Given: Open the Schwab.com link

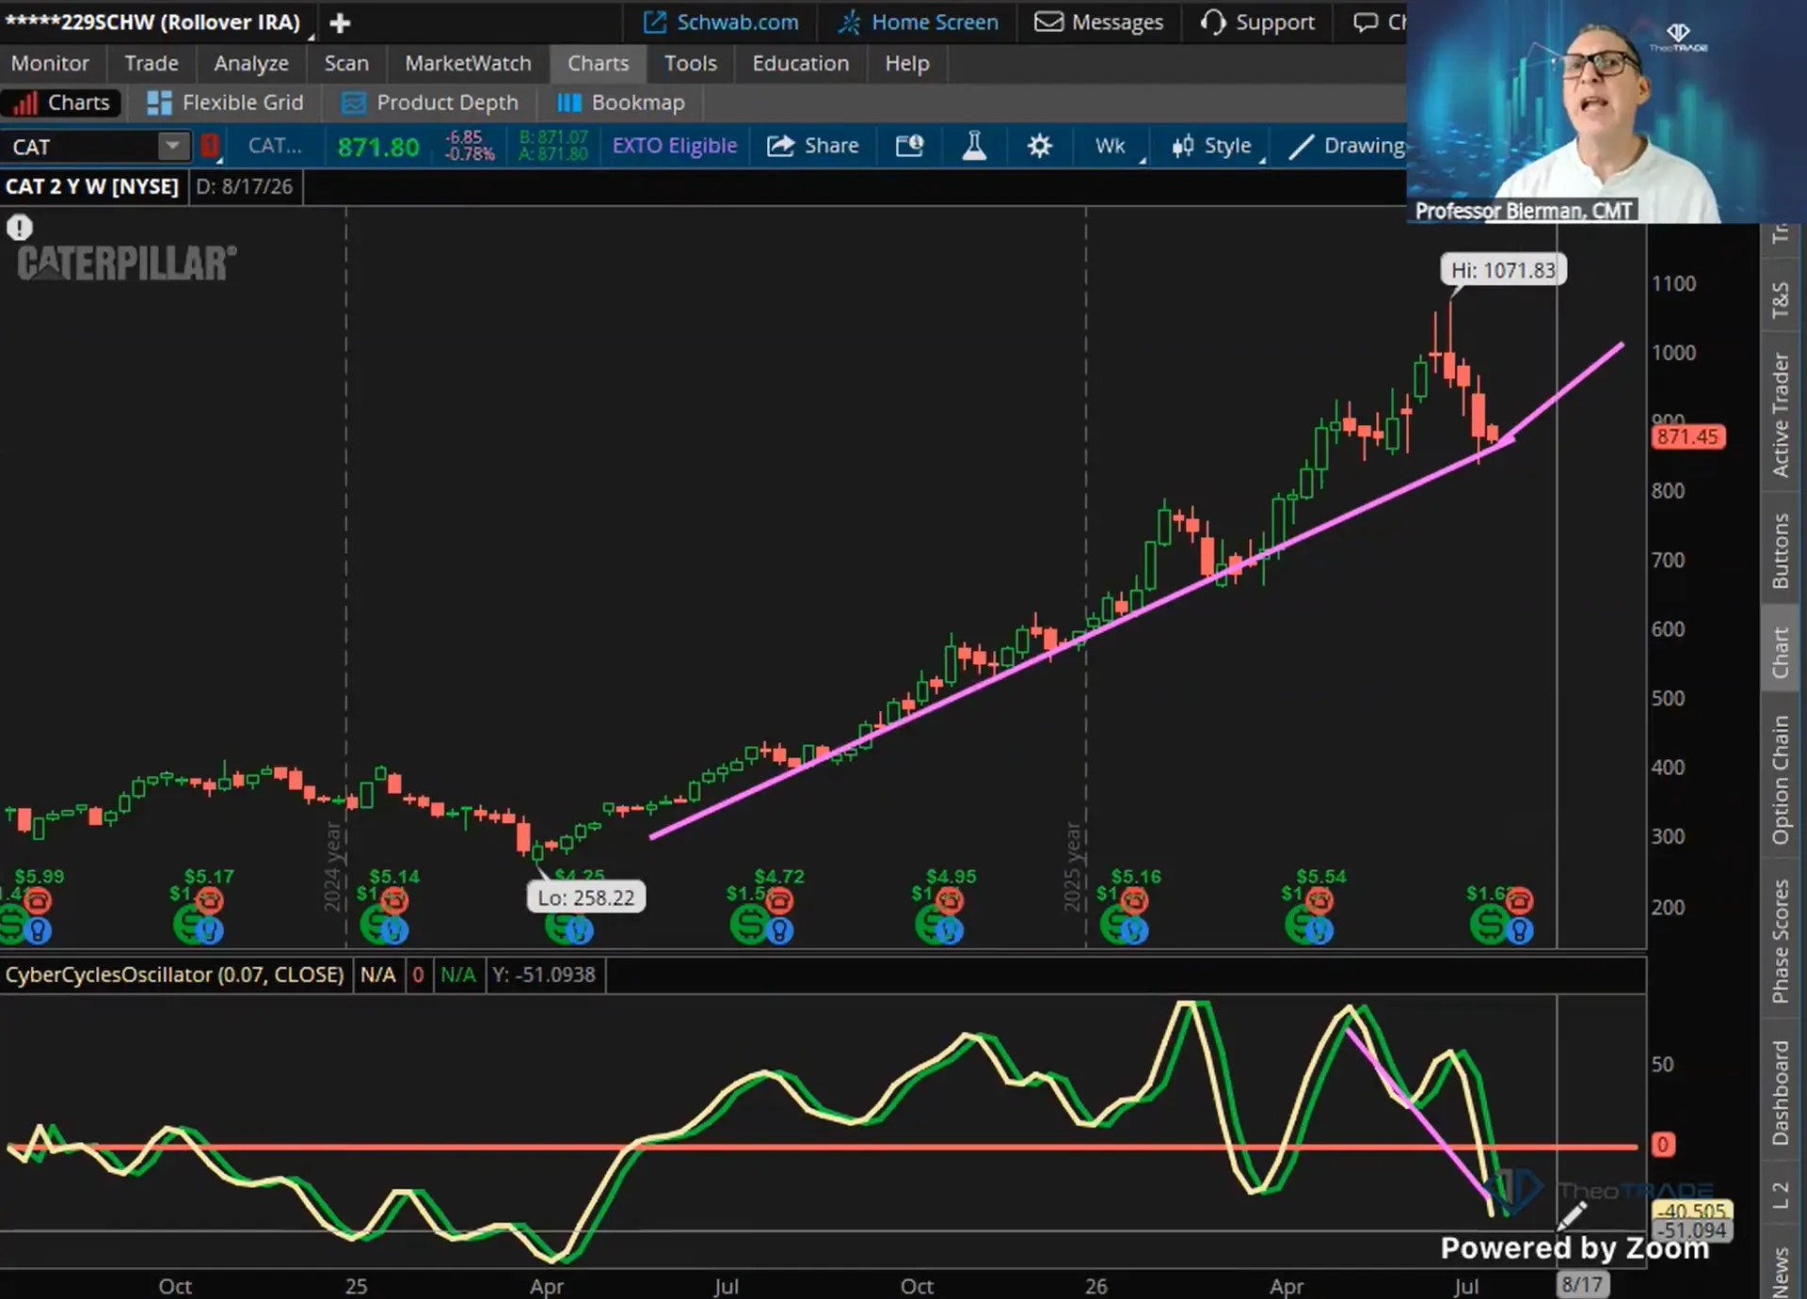Looking at the screenshot, I should [721, 22].
